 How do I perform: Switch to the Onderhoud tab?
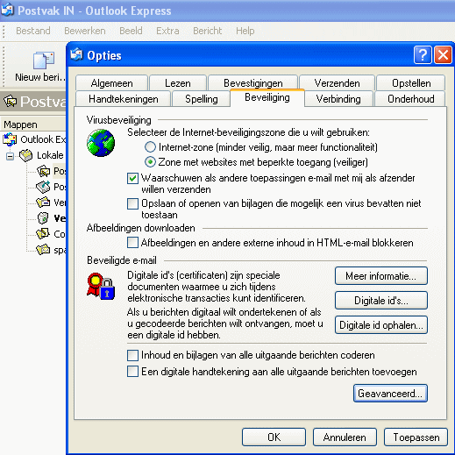410,99
